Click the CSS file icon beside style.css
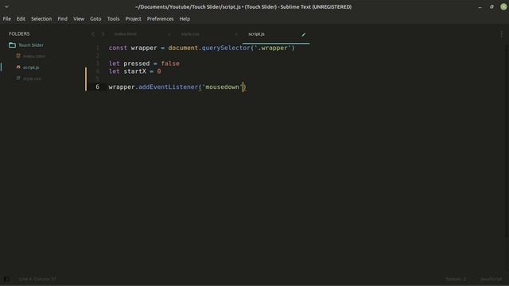 18,78
